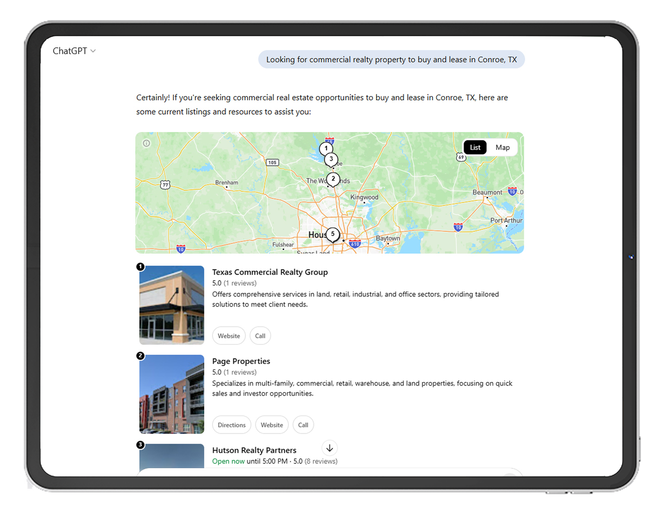The height and width of the screenshot is (513, 659).
Task: Click the user message bubble about Conroe
Action: tap(391, 60)
